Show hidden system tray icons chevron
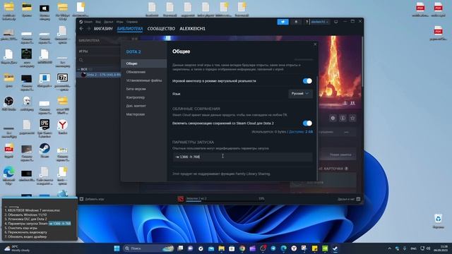The height and width of the screenshot is (254, 452). coord(389,248)
